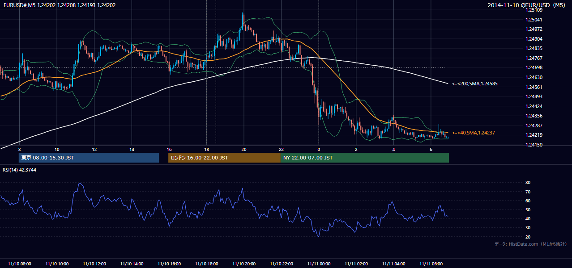The image size is (572, 268).
Task: Click price axis value 1.24150
Action: coord(534,145)
